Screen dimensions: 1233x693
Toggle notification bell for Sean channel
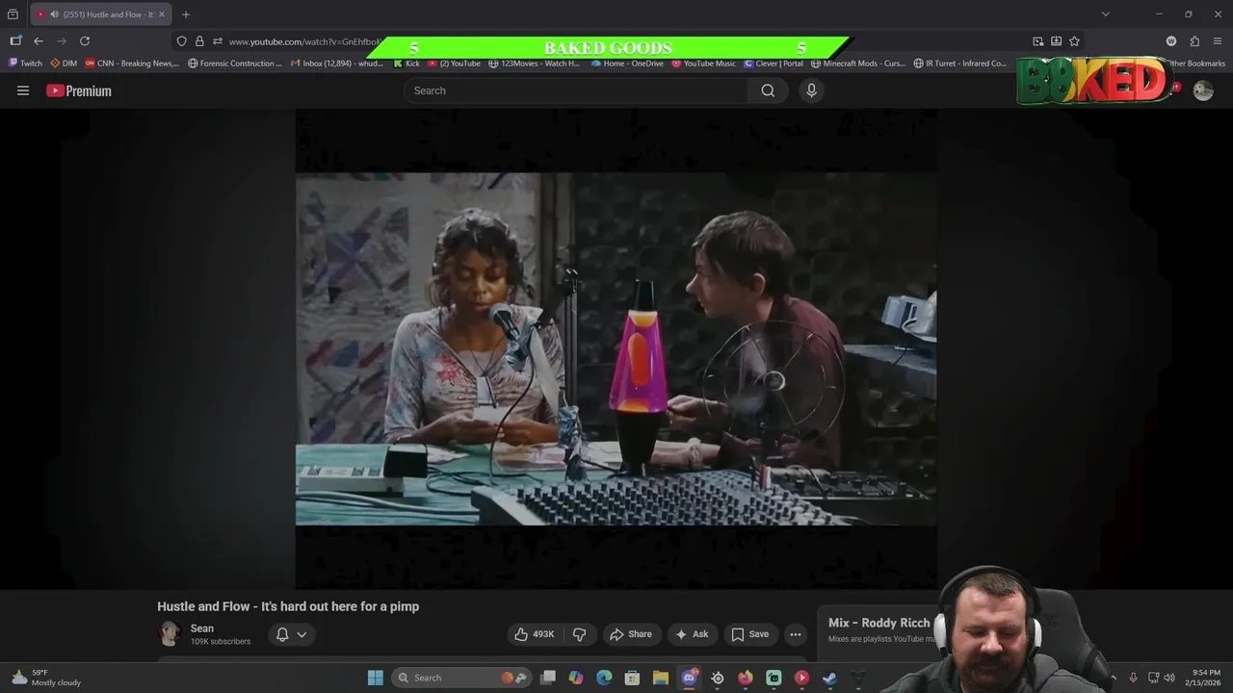pyautogui.click(x=282, y=634)
